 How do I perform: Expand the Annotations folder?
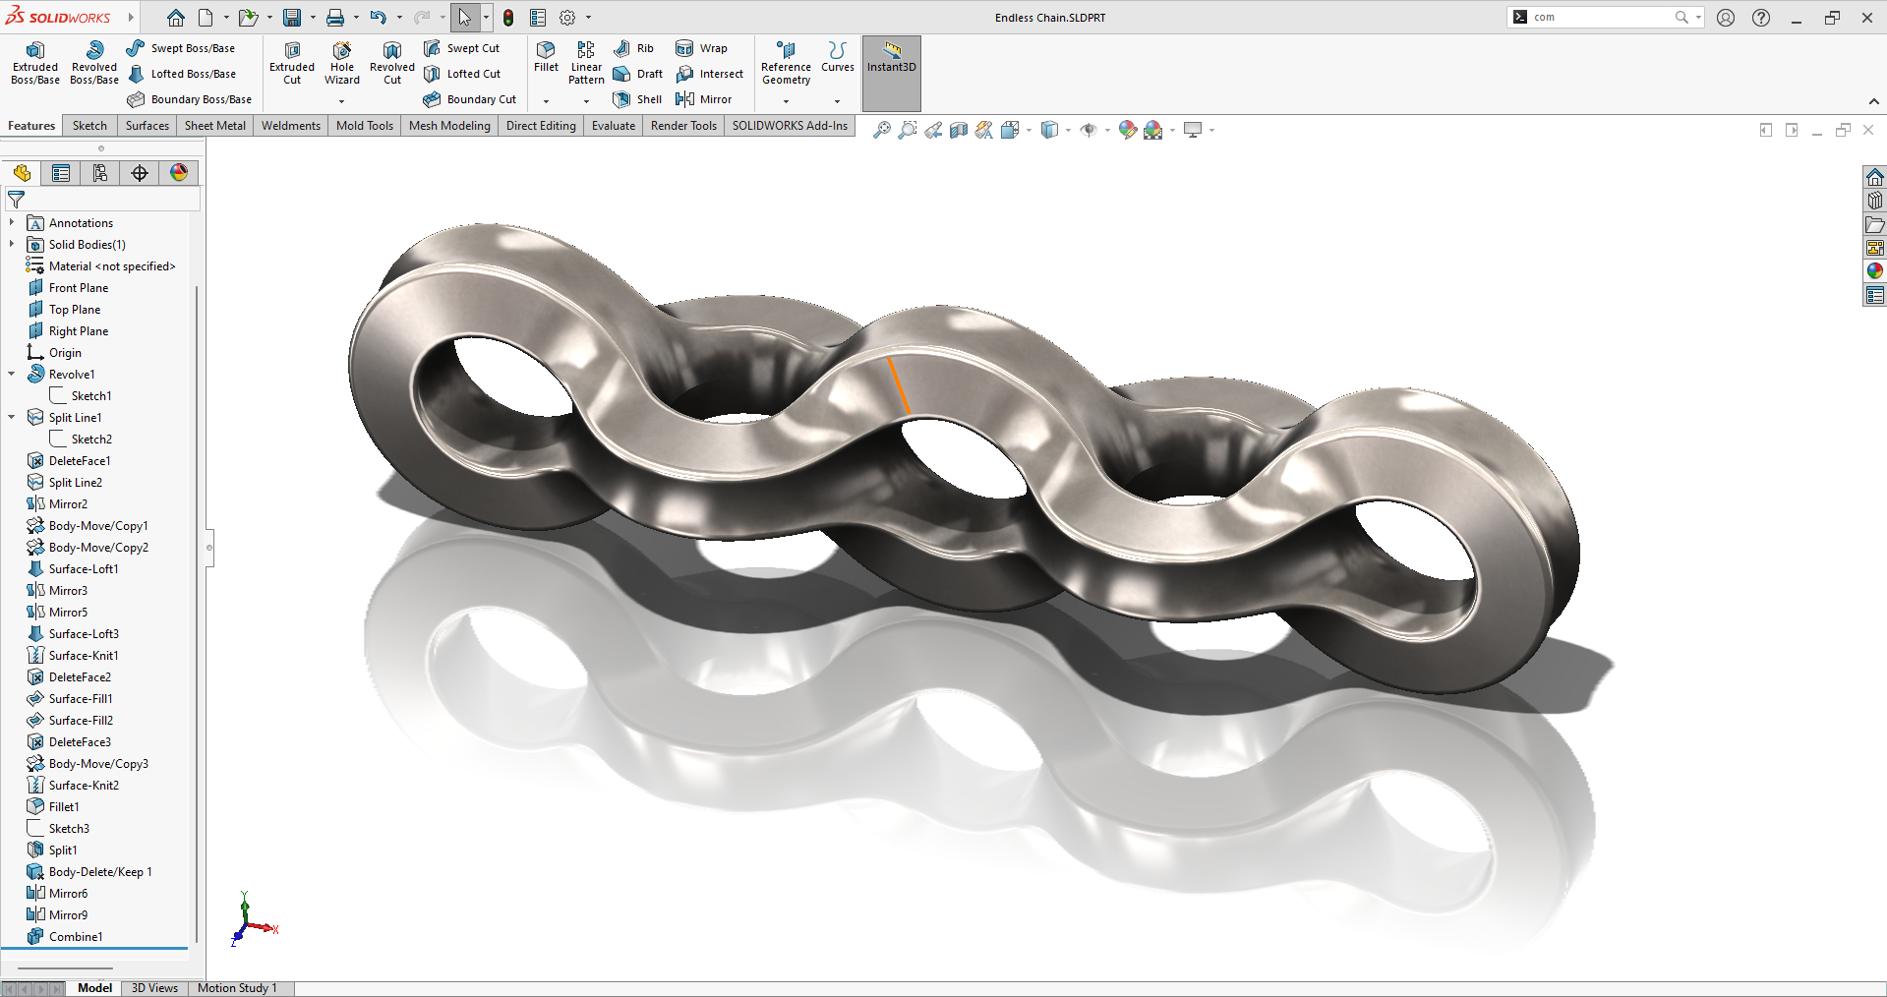pos(12,223)
